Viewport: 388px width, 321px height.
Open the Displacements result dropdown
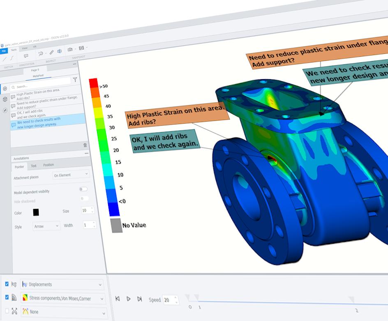click(62, 284)
